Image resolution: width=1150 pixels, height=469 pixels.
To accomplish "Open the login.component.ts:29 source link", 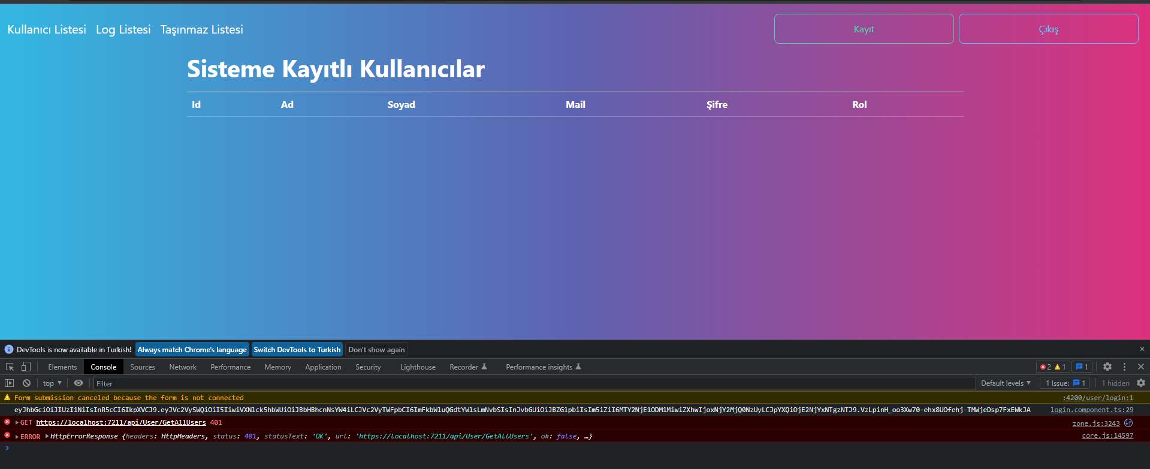I will (x=1092, y=410).
